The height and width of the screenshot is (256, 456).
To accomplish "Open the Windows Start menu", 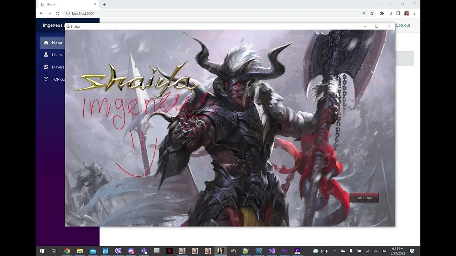I will point(42,251).
